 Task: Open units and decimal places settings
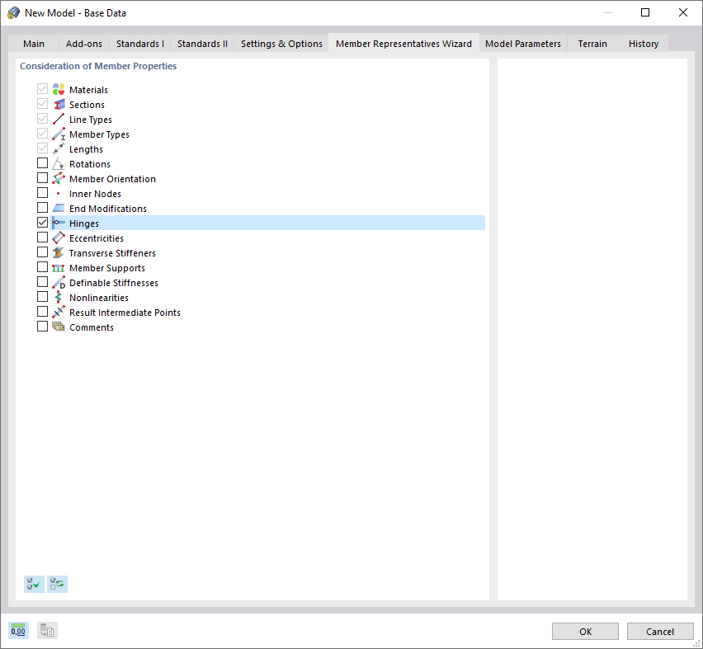[18, 631]
